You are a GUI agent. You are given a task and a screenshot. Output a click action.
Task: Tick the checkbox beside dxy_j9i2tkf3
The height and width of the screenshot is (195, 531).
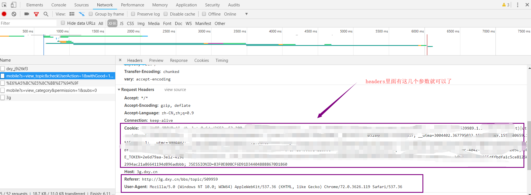tap(3, 69)
